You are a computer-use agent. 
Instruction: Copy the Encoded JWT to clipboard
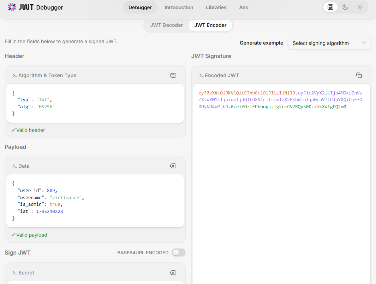click(359, 75)
